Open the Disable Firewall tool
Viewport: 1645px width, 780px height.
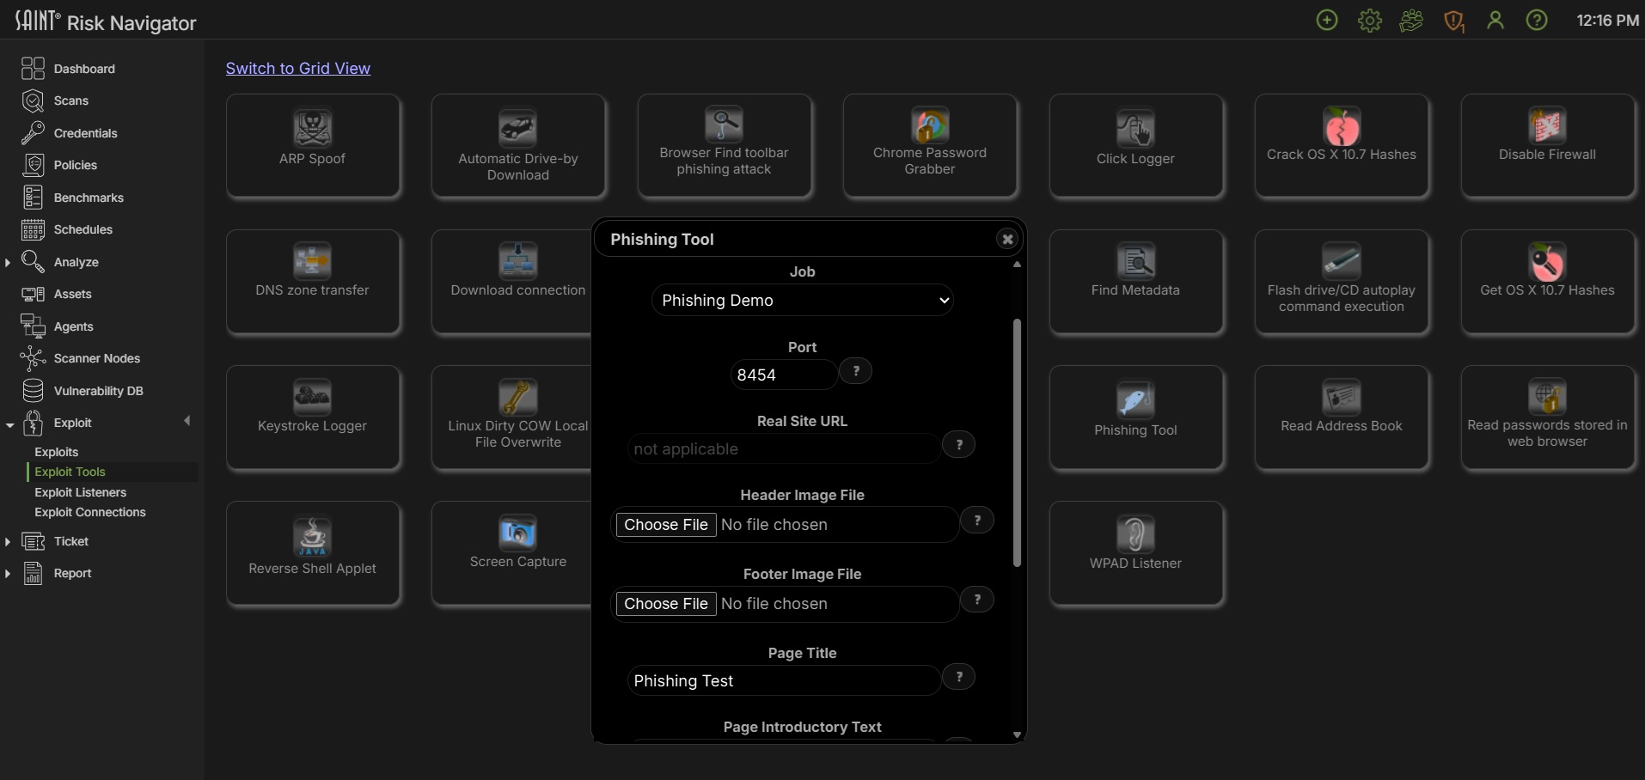[x=1548, y=145]
